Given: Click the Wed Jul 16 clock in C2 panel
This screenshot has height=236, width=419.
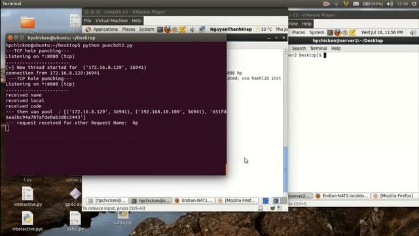Looking at the screenshot, I should pyautogui.click(x=382, y=32).
